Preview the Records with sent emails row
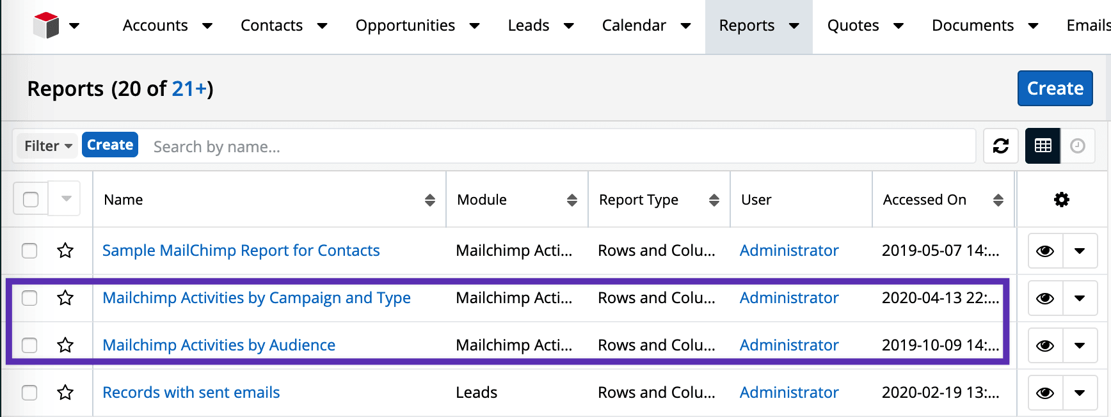The height and width of the screenshot is (417, 1111). pos(1045,393)
